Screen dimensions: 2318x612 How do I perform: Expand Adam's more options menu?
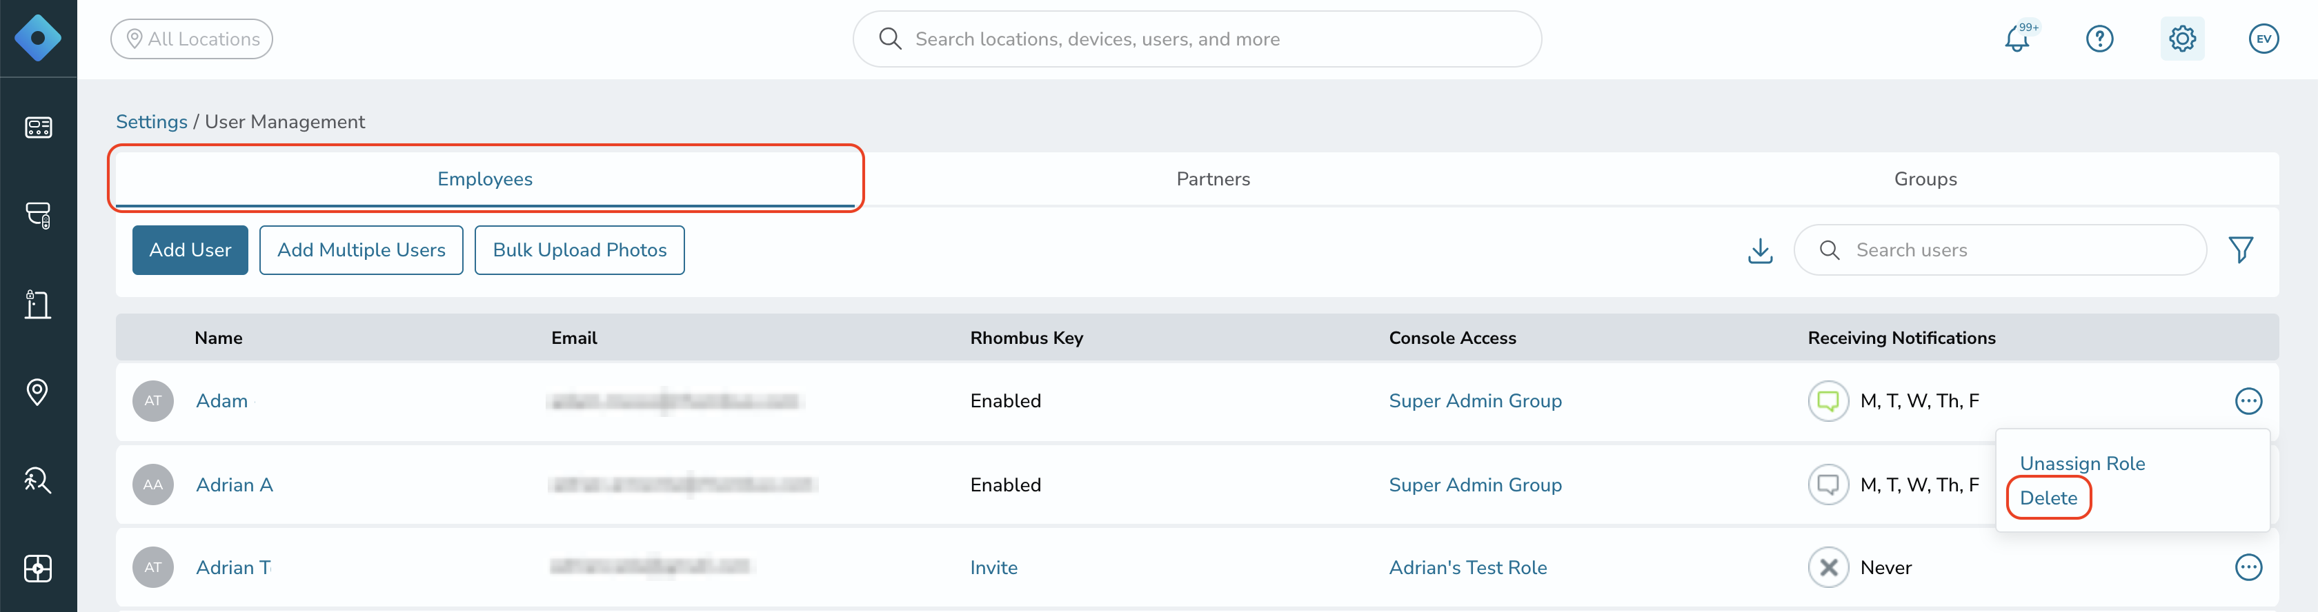[2248, 401]
